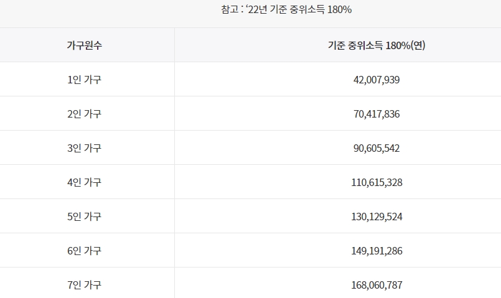Image resolution: width=501 pixels, height=298 pixels.
Task: Click the '5인 가구' row label
Action: point(85,216)
